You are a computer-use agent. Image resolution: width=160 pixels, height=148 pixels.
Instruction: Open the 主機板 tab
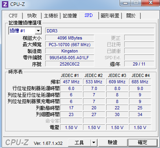51,16
